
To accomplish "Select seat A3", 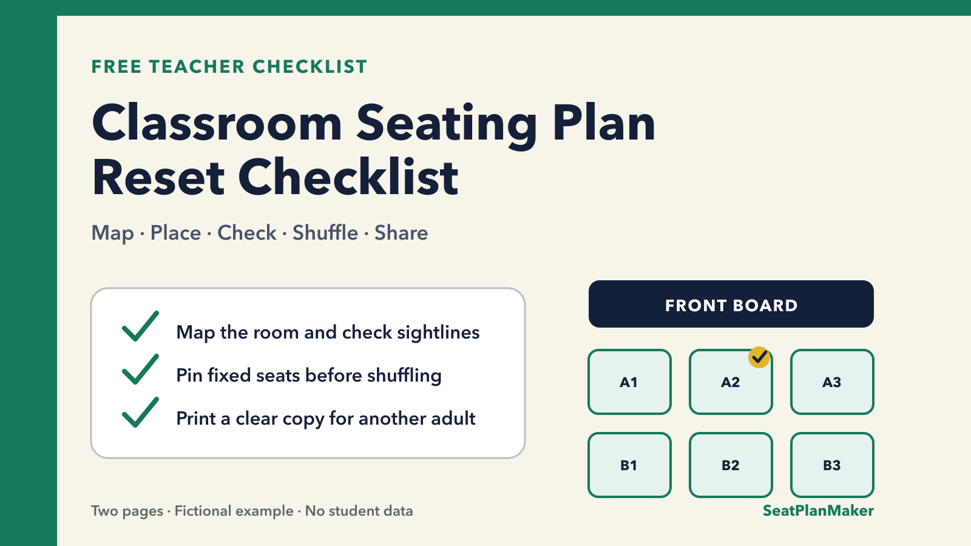I will 832,382.
